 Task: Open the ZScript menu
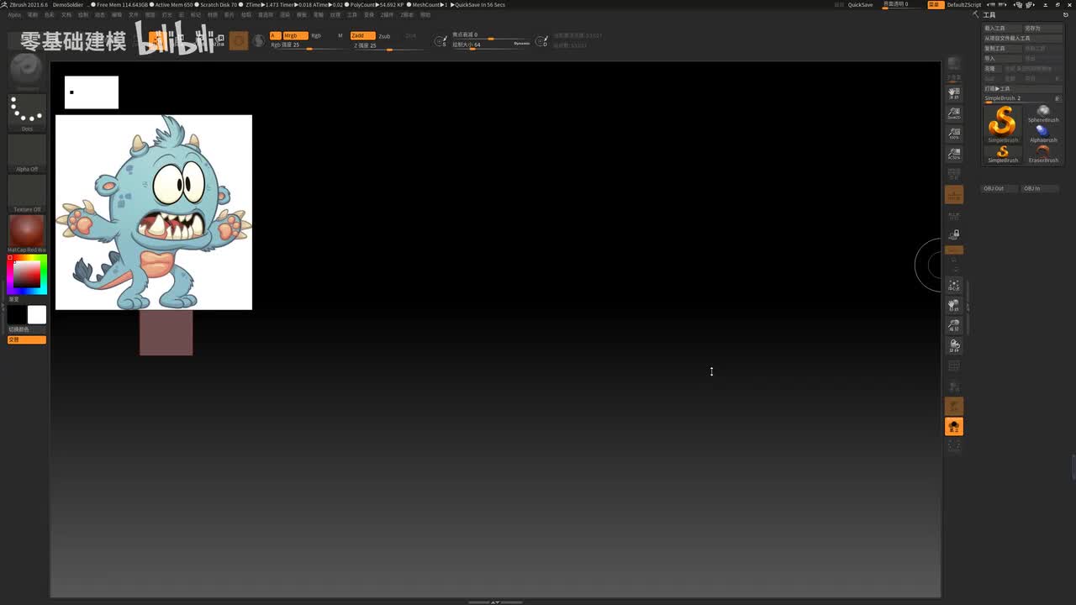[x=407, y=14]
